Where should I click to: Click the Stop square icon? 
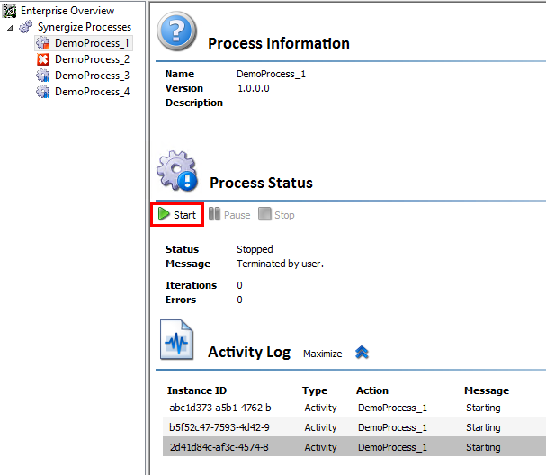pyautogui.click(x=264, y=214)
